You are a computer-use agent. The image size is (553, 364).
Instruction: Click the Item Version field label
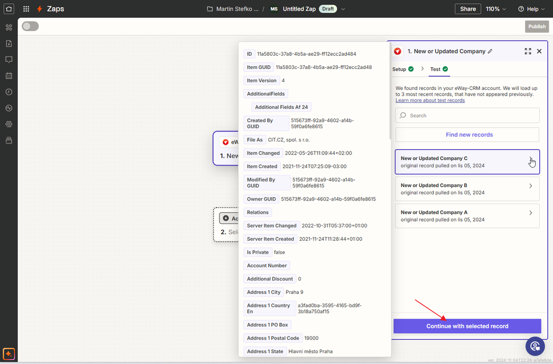262,81
